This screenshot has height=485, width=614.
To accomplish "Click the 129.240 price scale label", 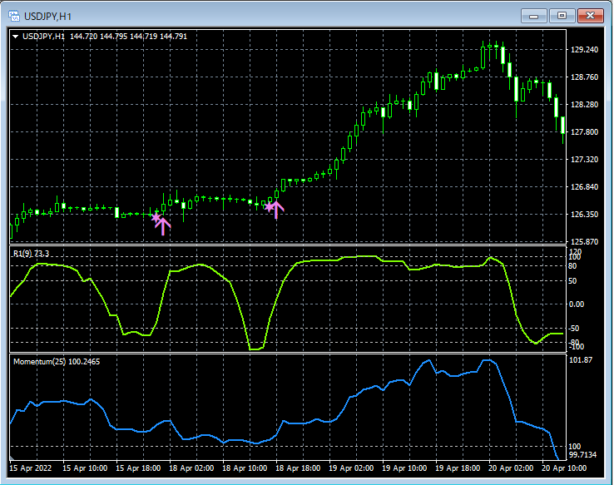I will pyautogui.click(x=585, y=50).
